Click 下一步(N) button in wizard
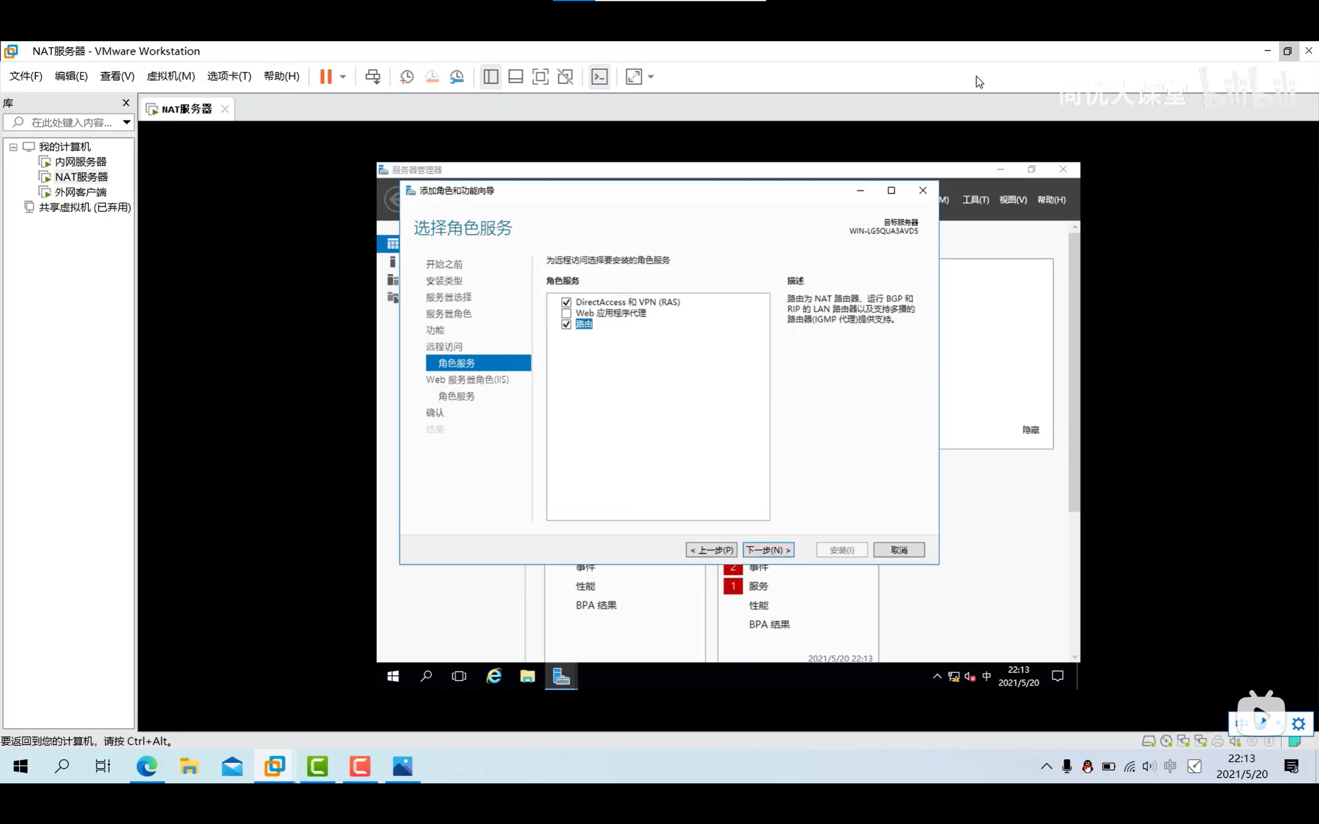1319x824 pixels. pyautogui.click(x=768, y=550)
